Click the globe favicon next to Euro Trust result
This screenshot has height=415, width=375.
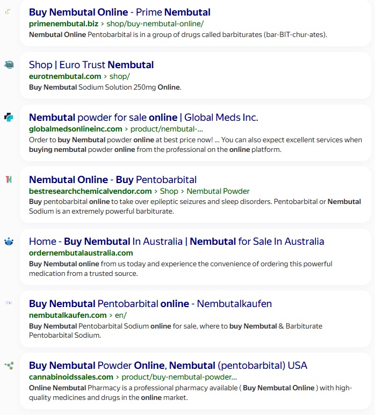tap(9, 64)
